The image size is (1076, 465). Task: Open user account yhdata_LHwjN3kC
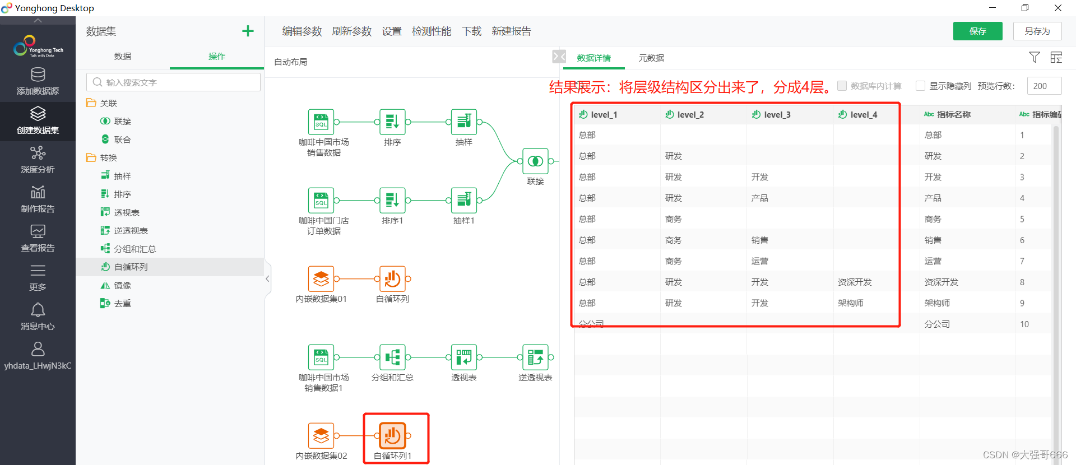38,356
